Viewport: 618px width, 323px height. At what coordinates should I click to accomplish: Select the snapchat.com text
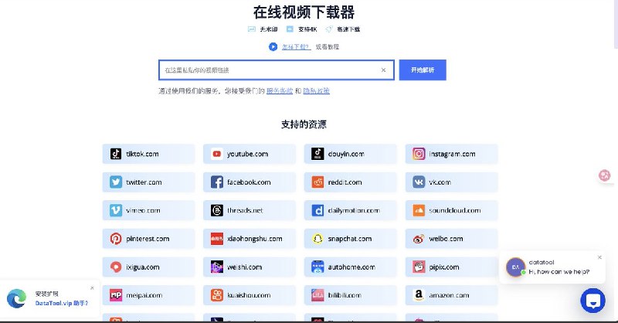(x=350, y=239)
